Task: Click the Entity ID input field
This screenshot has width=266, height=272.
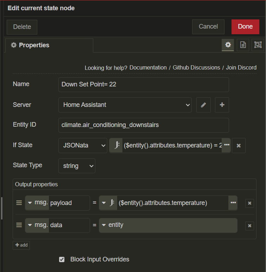Action: pyautogui.click(x=144, y=125)
